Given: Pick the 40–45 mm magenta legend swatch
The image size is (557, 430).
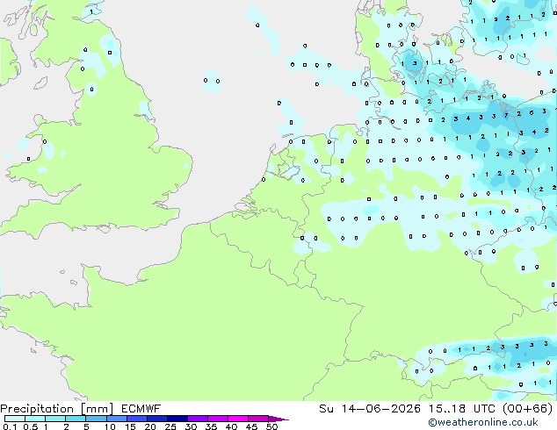Looking at the screenshot, I should pos(238,419).
